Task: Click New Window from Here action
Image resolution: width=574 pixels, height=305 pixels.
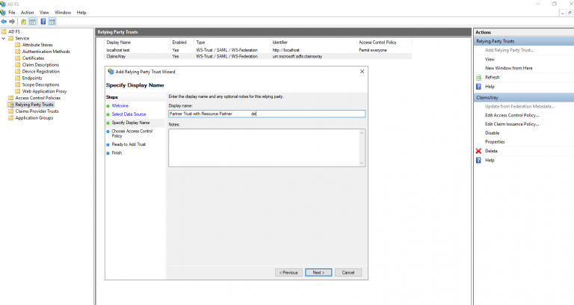Action: (508, 68)
